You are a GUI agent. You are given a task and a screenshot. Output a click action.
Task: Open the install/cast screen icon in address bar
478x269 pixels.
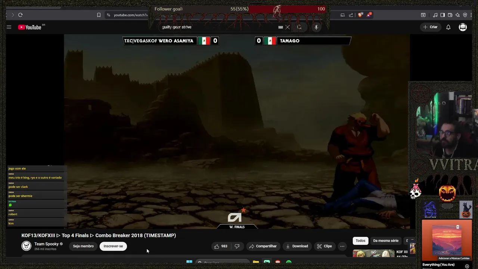tap(342, 15)
